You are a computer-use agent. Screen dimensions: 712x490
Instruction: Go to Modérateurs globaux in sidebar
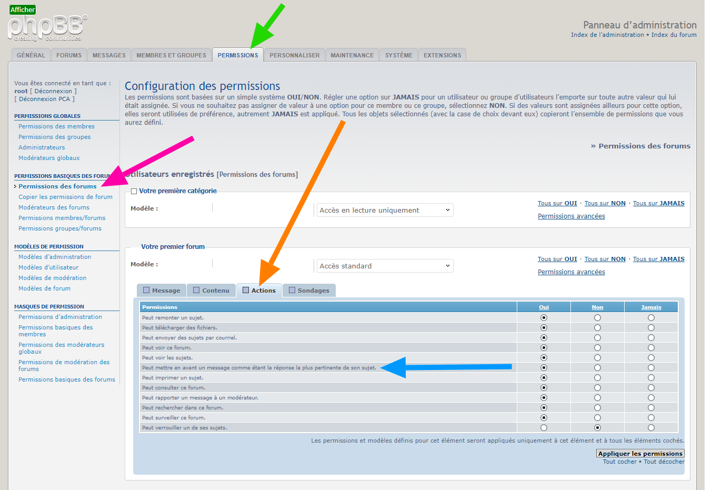(x=49, y=158)
